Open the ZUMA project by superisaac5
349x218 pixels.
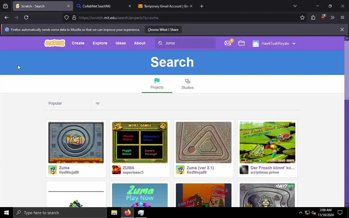click(128, 168)
